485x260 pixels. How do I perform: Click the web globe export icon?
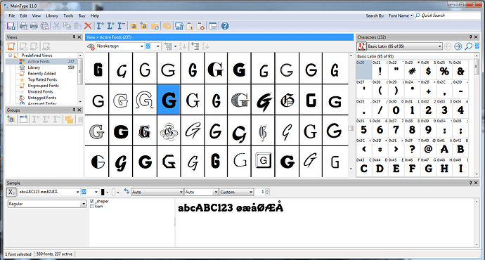coord(45,26)
